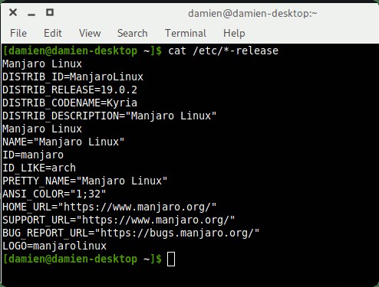Click the DISTRIB_DESCRIPTION line
379x287 pixels.
(x=110, y=116)
